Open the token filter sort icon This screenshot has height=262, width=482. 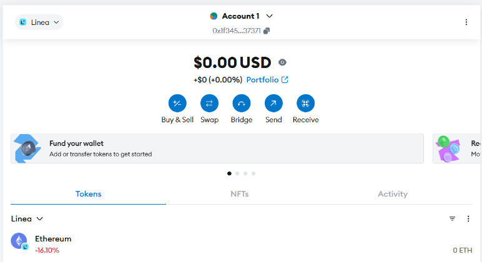coord(452,219)
